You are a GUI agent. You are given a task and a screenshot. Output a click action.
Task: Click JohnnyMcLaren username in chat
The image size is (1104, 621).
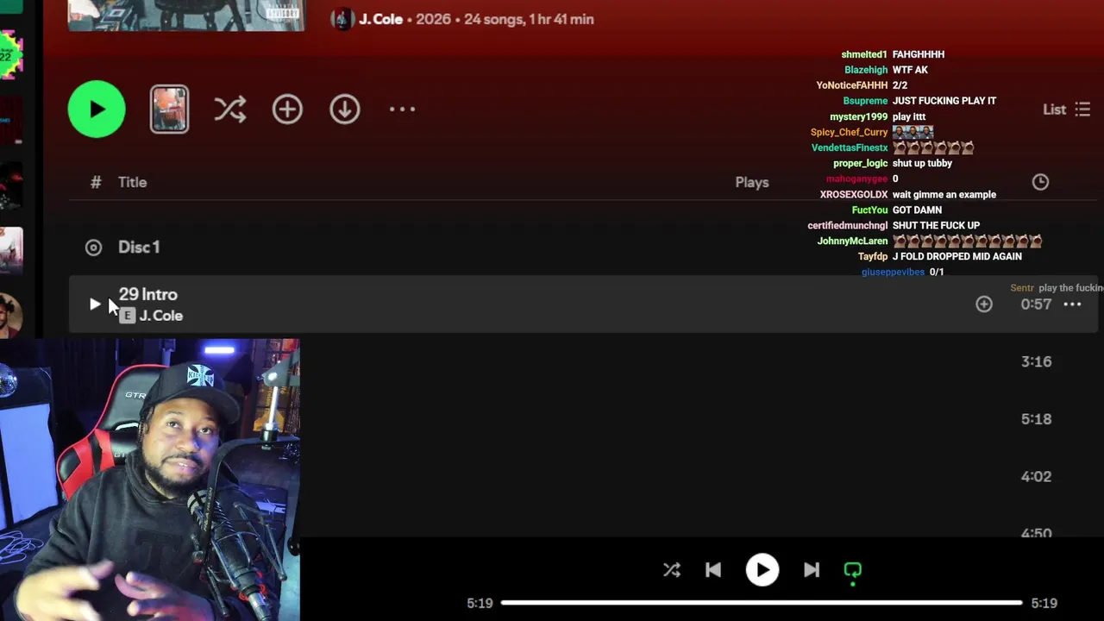852,241
